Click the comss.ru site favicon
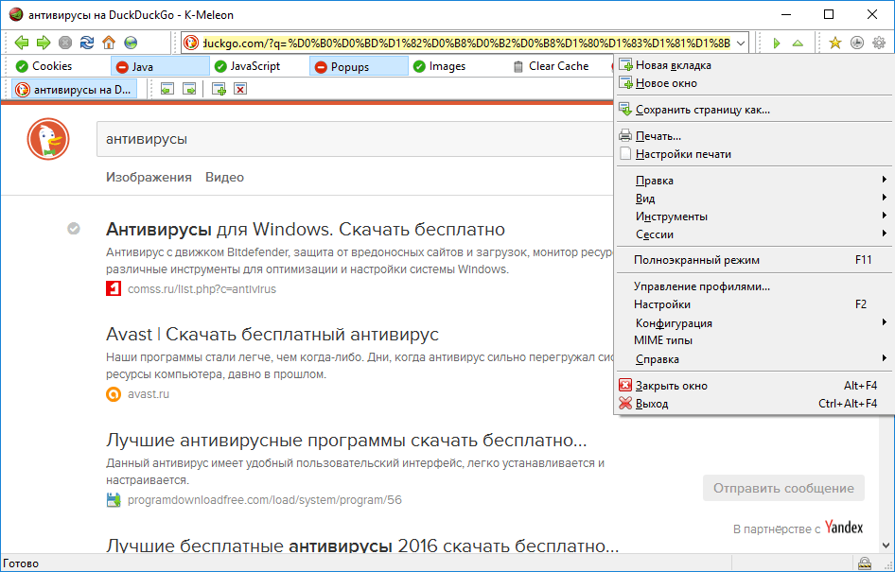 114,289
